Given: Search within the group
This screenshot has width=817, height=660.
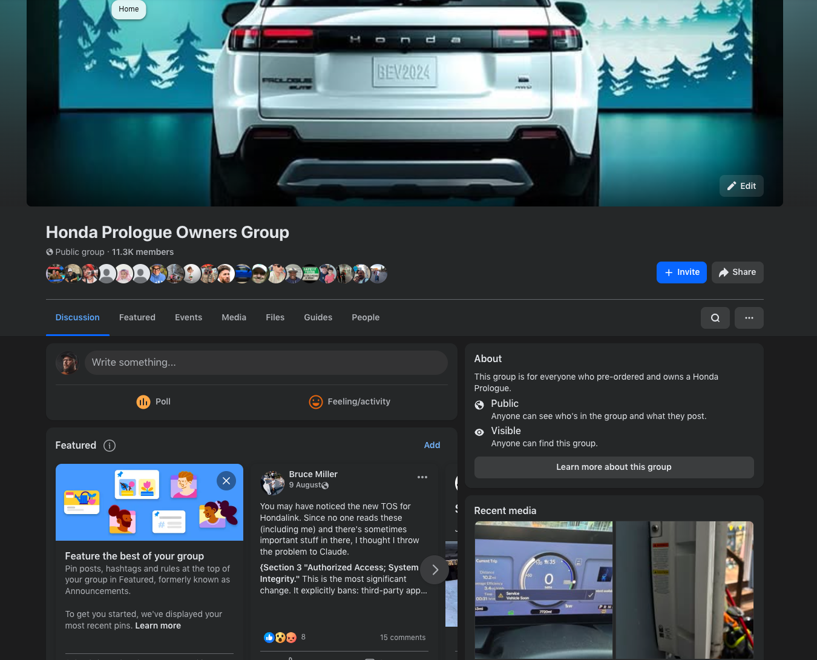Looking at the screenshot, I should click(x=715, y=318).
